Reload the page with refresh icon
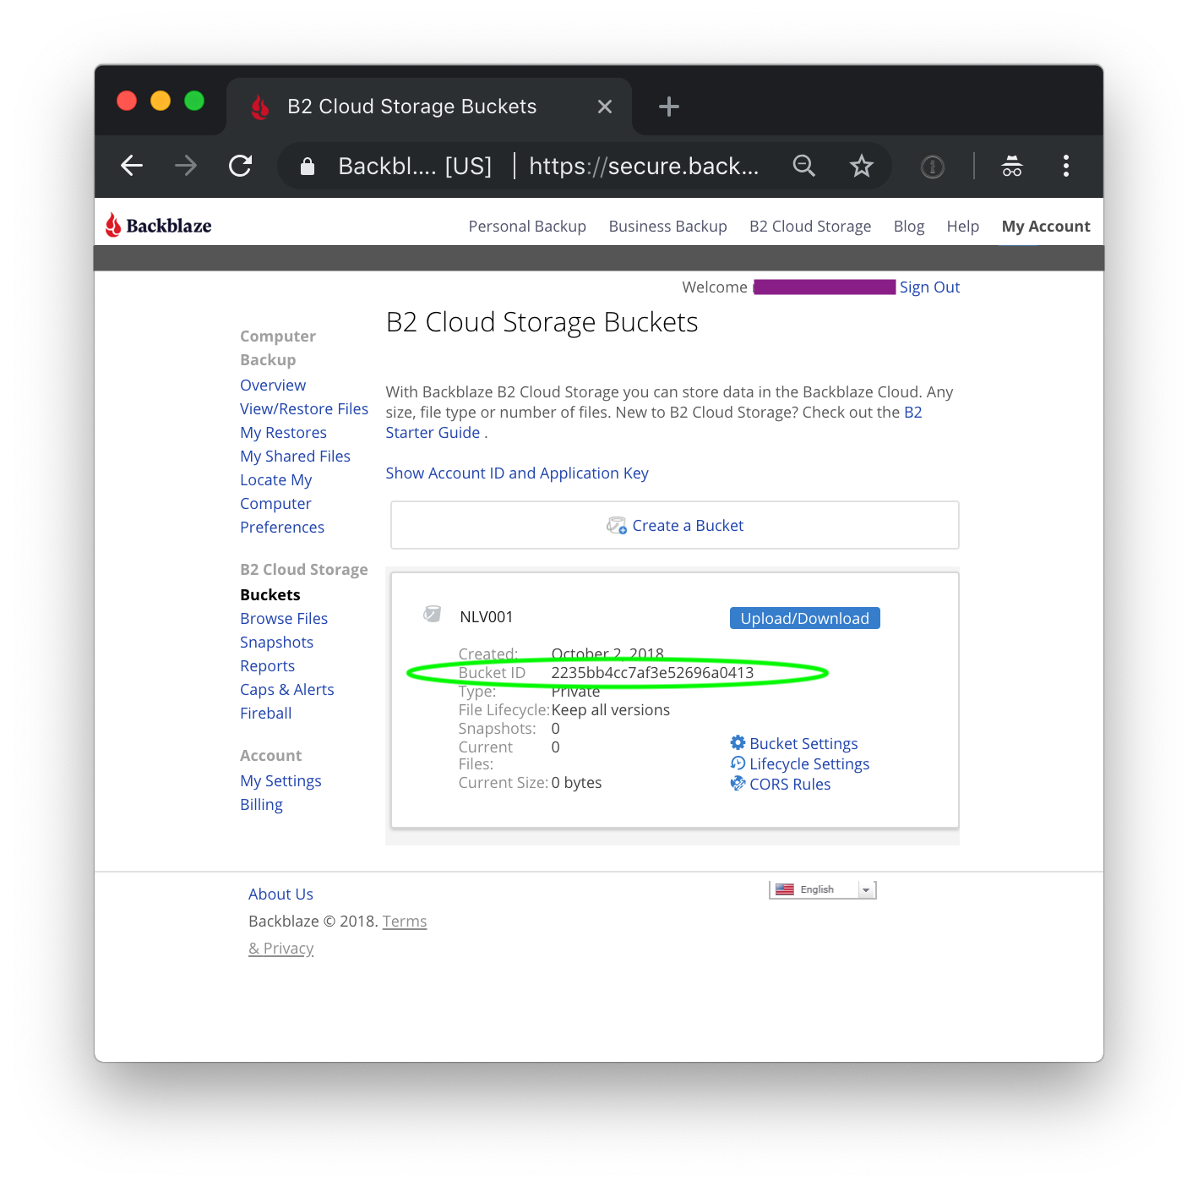The height and width of the screenshot is (1187, 1198). (241, 166)
